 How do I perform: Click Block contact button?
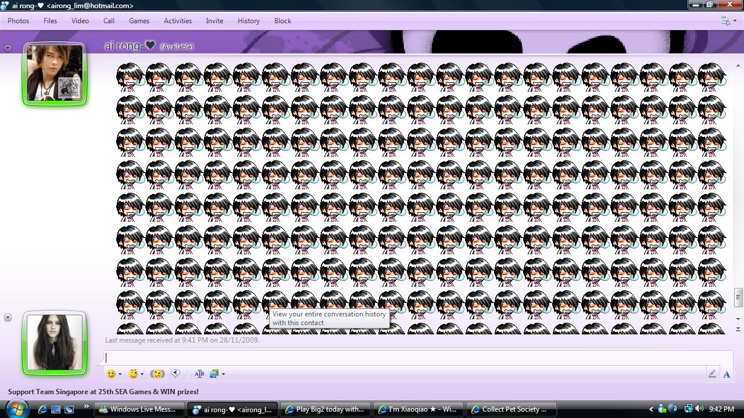click(283, 21)
